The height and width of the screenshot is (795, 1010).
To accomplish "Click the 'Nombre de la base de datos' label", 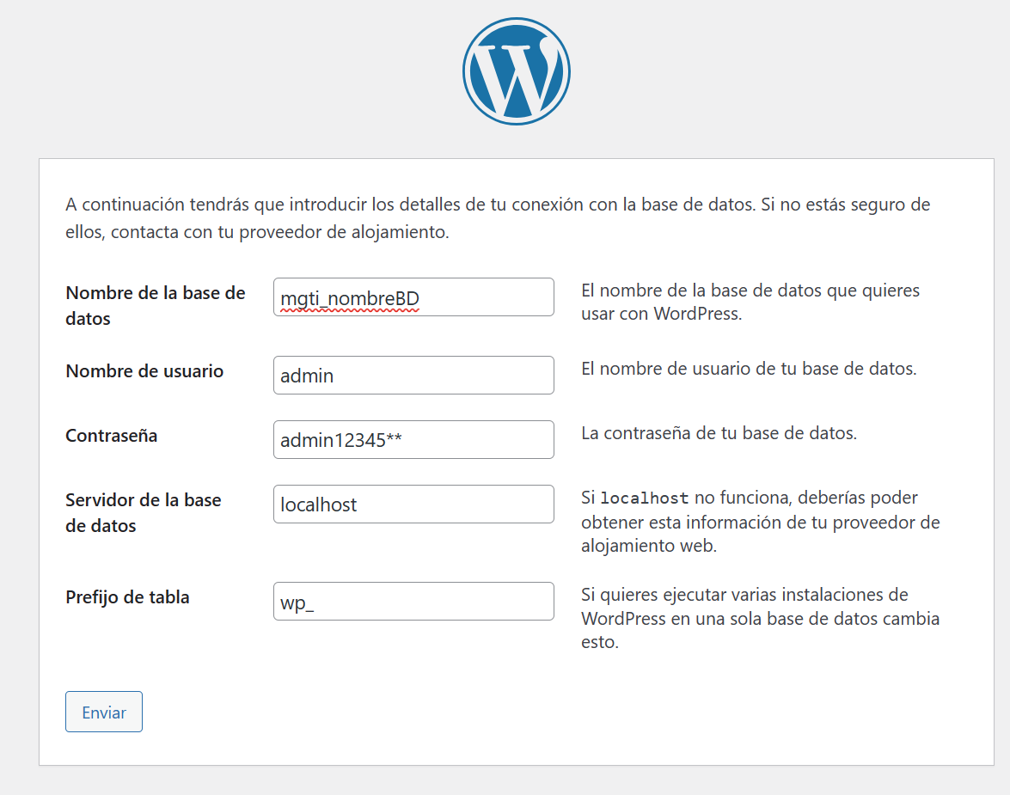I will [156, 305].
